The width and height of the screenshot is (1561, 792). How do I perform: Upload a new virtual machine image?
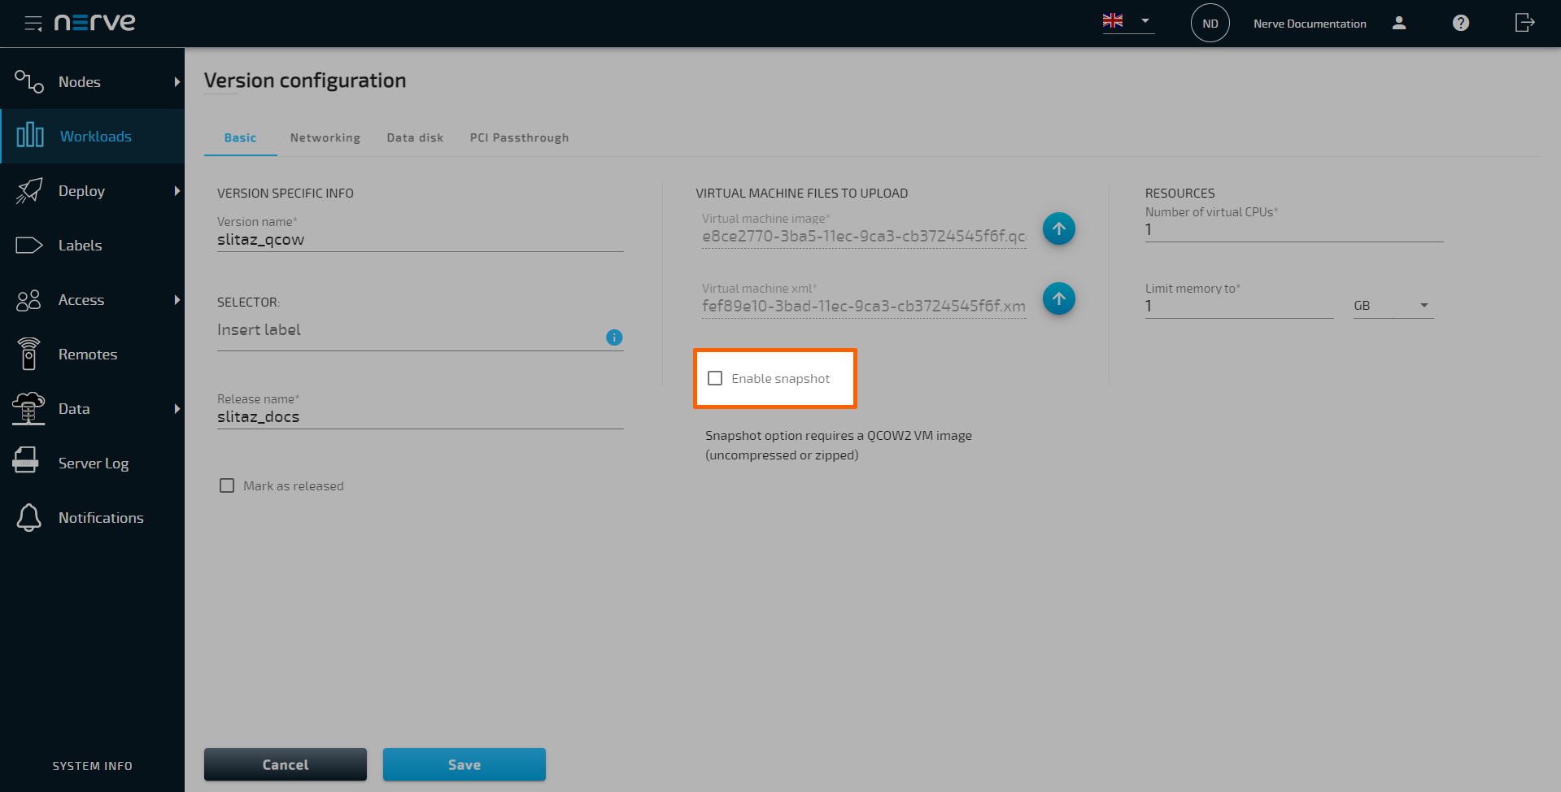tap(1058, 228)
